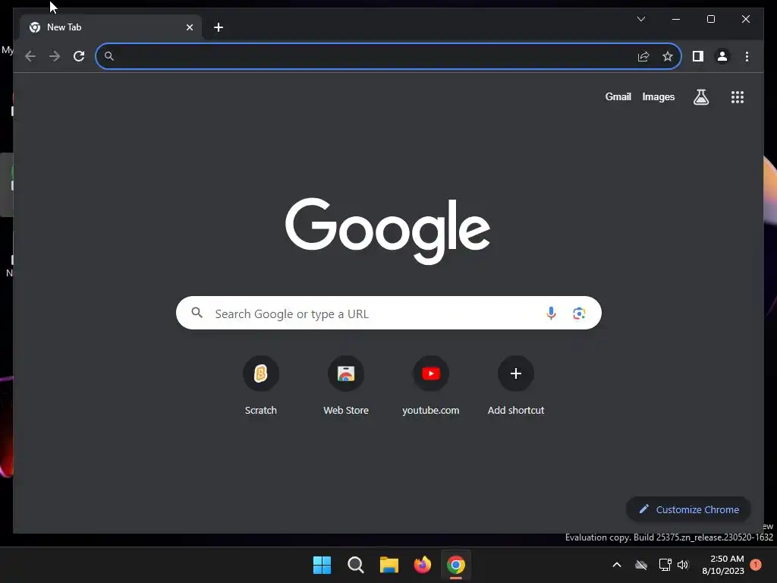Open File Explorer from the taskbar
This screenshot has height=583, width=777.
point(389,565)
